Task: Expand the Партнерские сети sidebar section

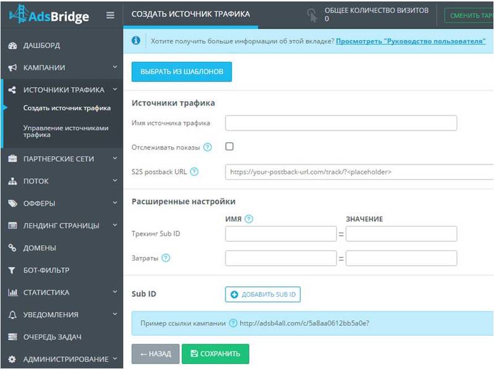Action: [62, 159]
